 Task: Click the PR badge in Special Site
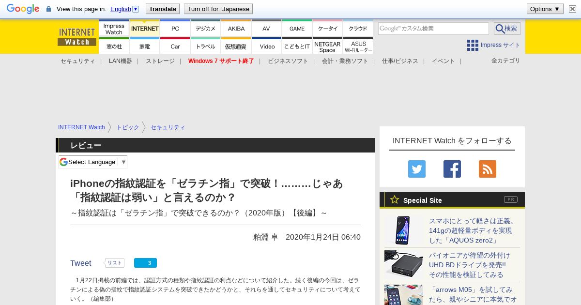pos(511,199)
